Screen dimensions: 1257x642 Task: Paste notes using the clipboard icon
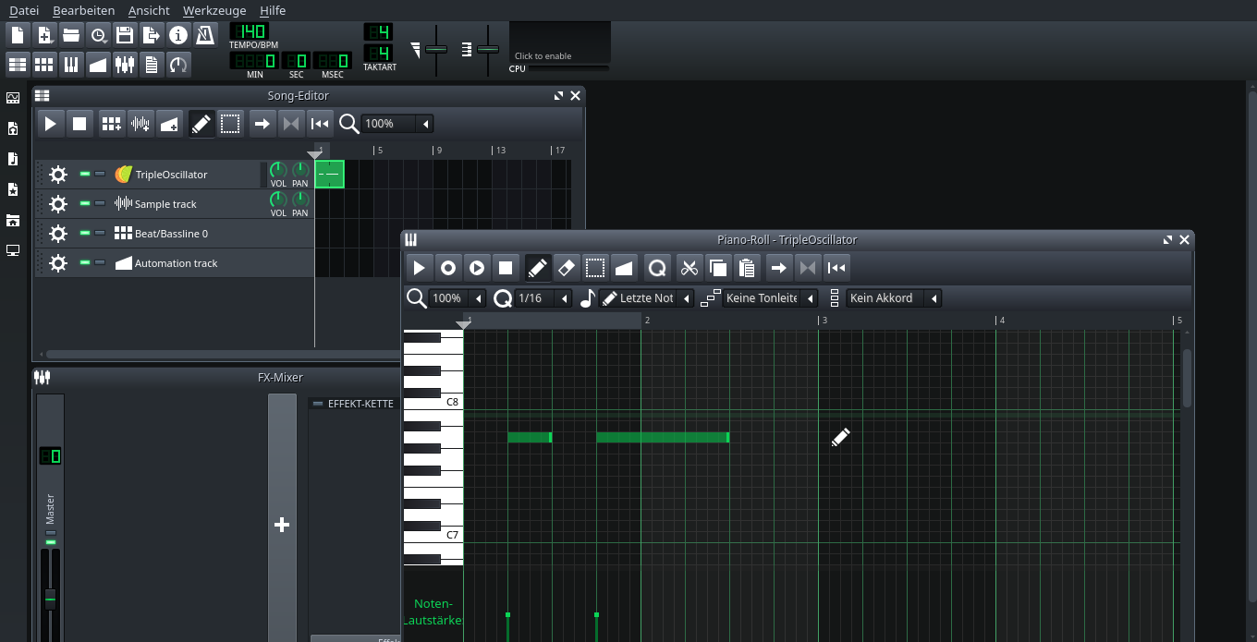pyautogui.click(x=747, y=267)
